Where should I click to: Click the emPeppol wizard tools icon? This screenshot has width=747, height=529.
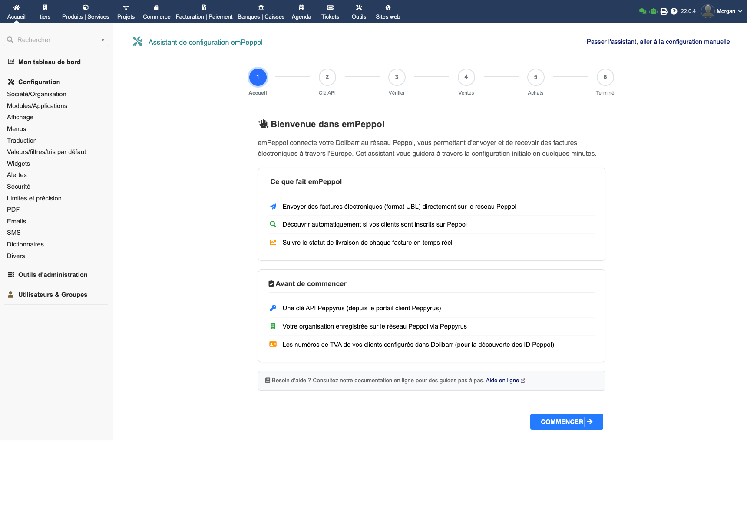(x=138, y=42)
